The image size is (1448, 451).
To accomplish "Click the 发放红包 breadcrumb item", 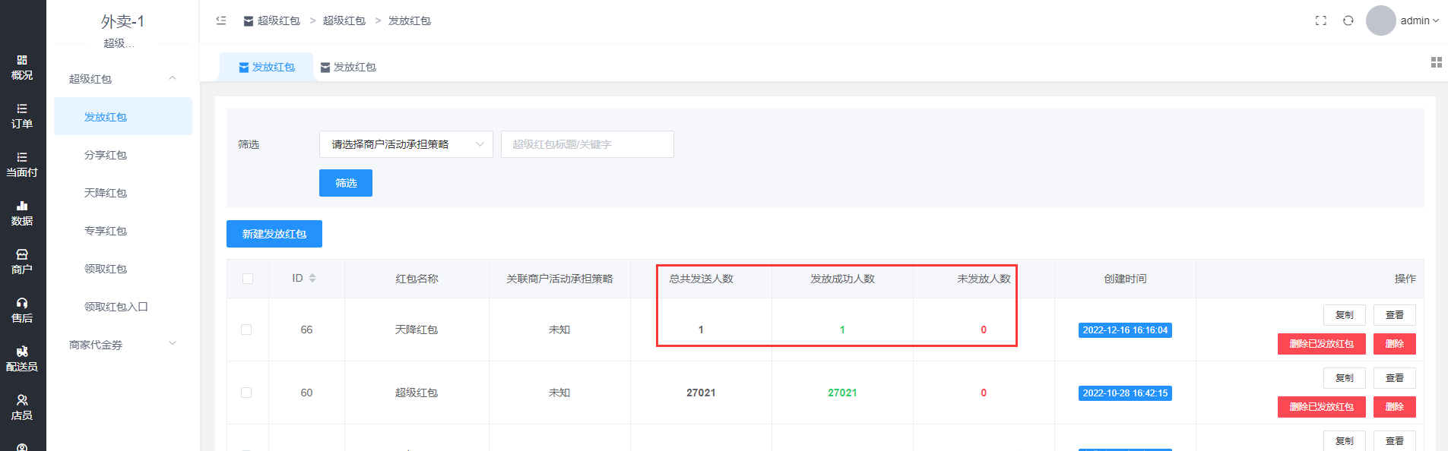I will pyautogui.click(x=410, y=20).
